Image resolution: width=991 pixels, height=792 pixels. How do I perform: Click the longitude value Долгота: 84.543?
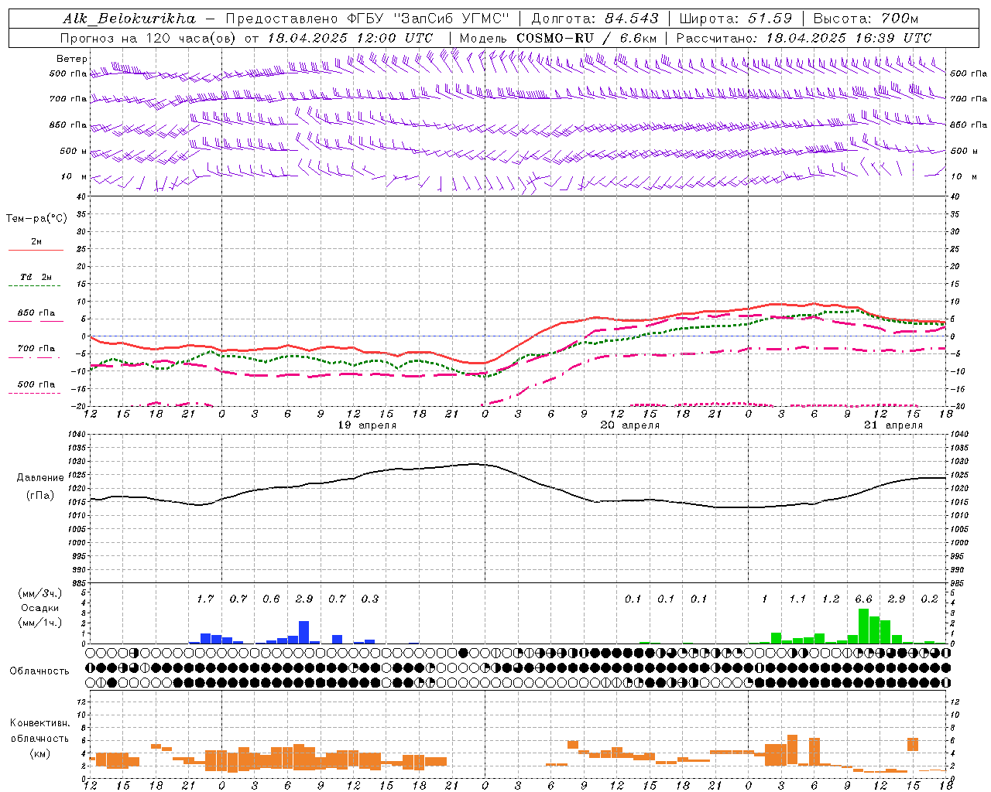pyautogui.click(x=595, y=19)
